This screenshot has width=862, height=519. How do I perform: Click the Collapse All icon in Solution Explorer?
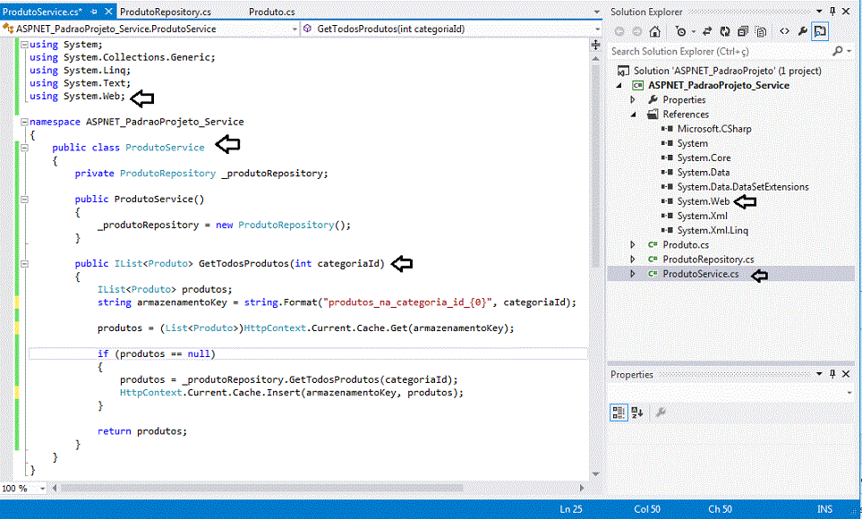(743, 32)
